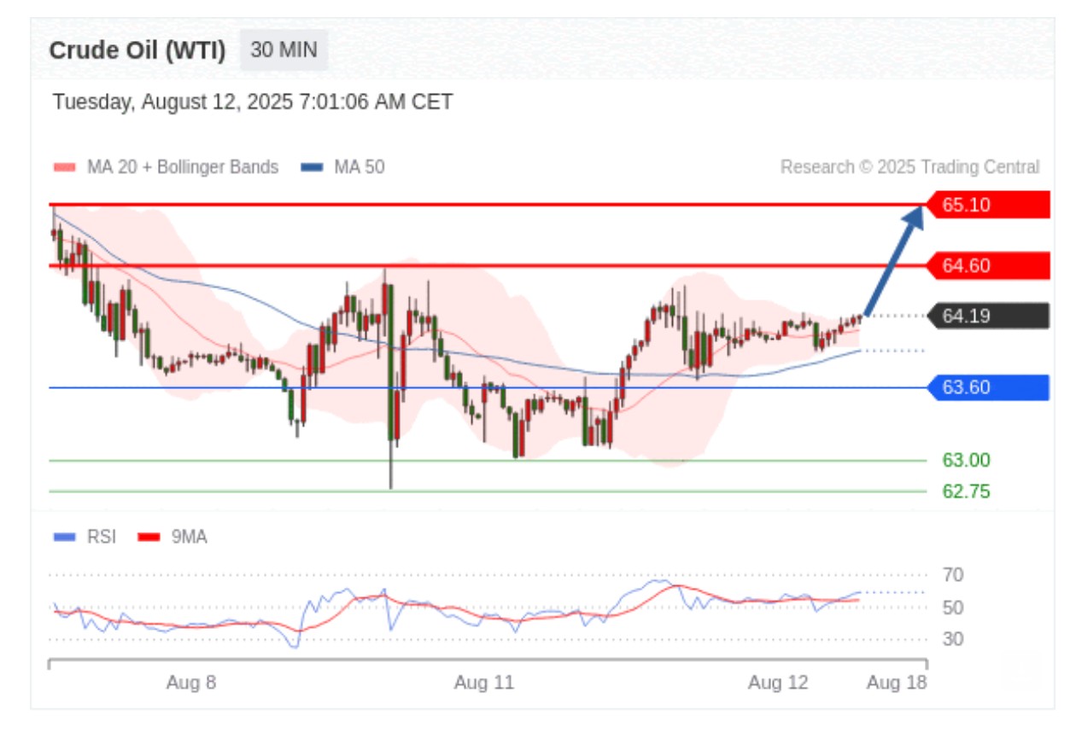The image size is (1076, 744).
Task: Click the RSI 50 level label
Action: [953, 607]
